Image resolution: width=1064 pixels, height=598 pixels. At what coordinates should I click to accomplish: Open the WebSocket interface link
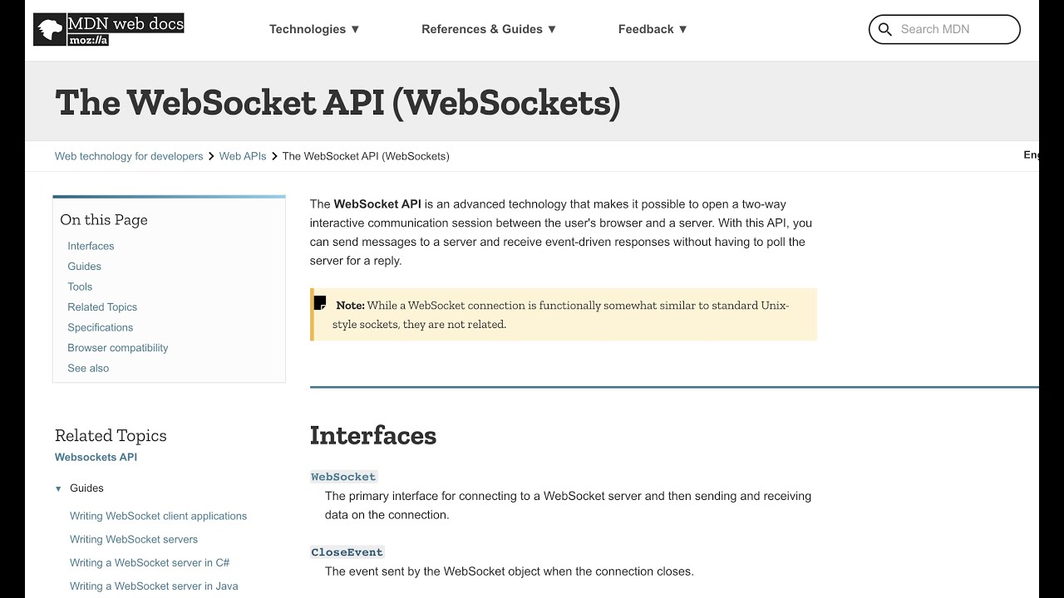coord(343,477)
